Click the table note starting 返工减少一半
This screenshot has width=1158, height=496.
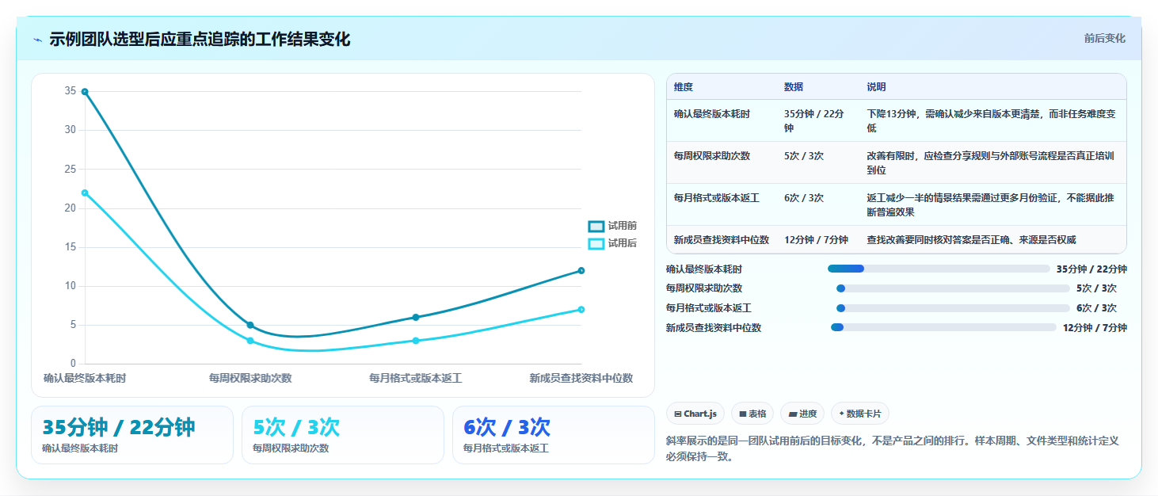[x=992, y=204]
